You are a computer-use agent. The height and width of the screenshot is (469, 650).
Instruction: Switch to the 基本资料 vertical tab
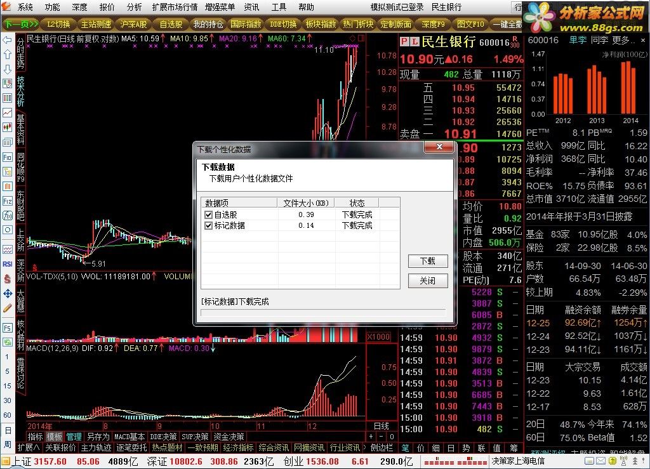[x=21, y=129]
